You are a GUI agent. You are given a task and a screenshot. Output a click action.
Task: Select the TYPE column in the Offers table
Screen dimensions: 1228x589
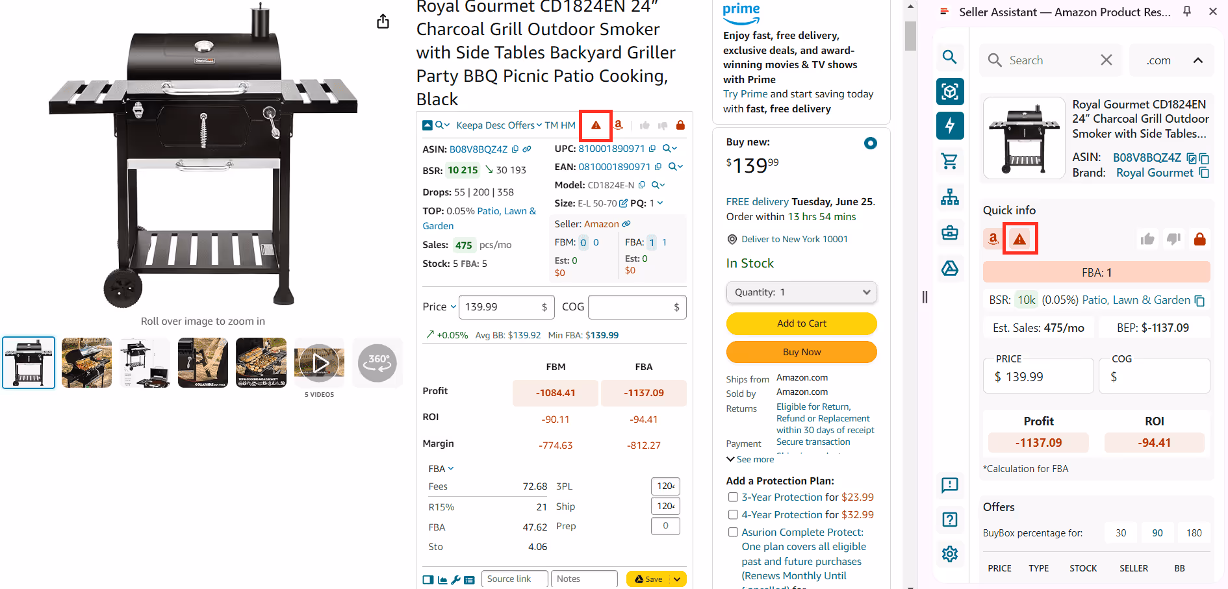1038,568
